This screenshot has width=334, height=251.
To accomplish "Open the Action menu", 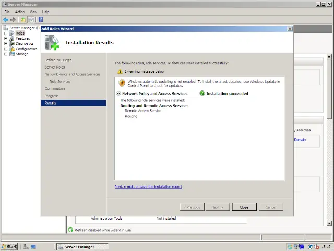I will click(x=20, y=12).
